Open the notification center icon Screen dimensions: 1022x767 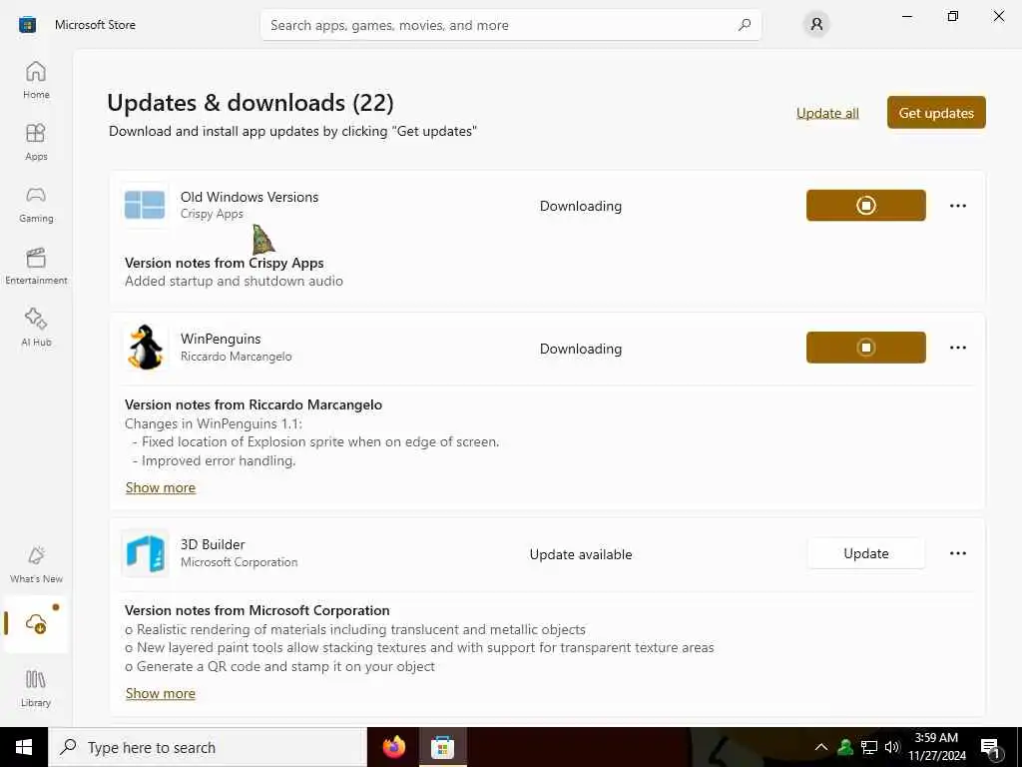coord(989,748)
